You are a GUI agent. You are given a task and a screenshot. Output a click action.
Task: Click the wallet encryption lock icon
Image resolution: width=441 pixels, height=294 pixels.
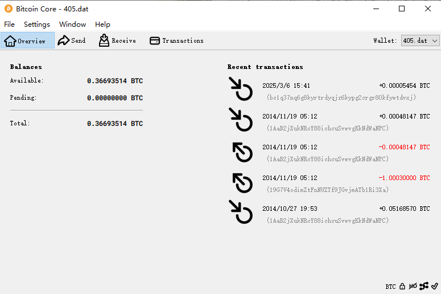pyautogui.click(x=402, y=286)
